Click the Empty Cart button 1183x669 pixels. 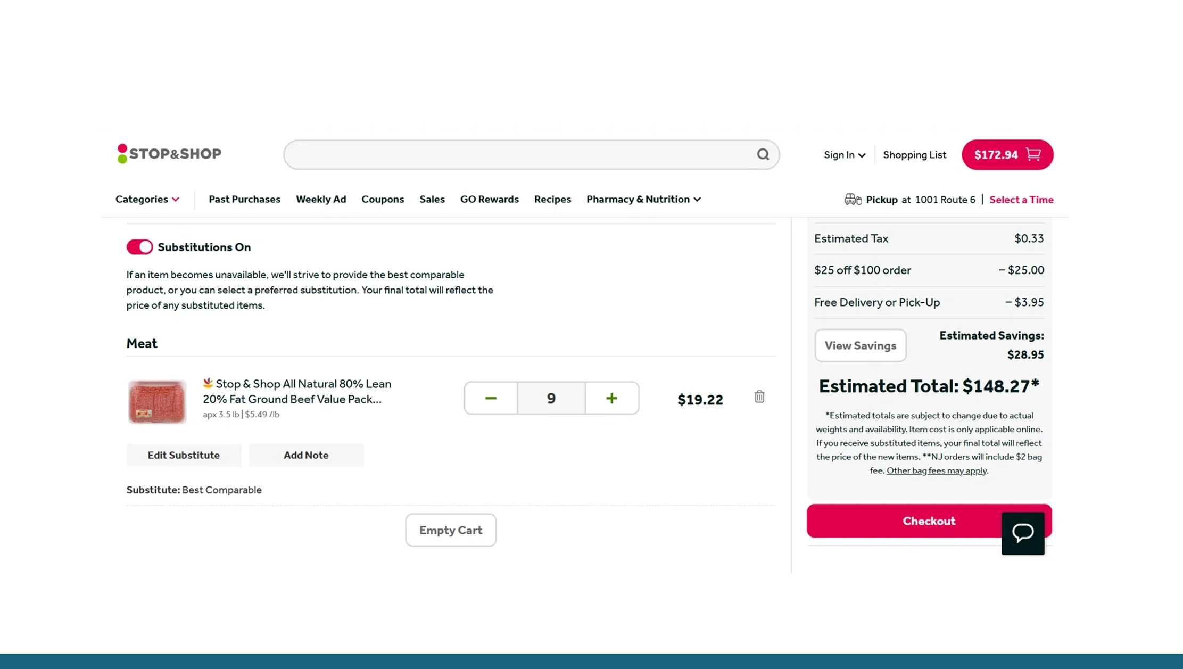coord(450,530)
